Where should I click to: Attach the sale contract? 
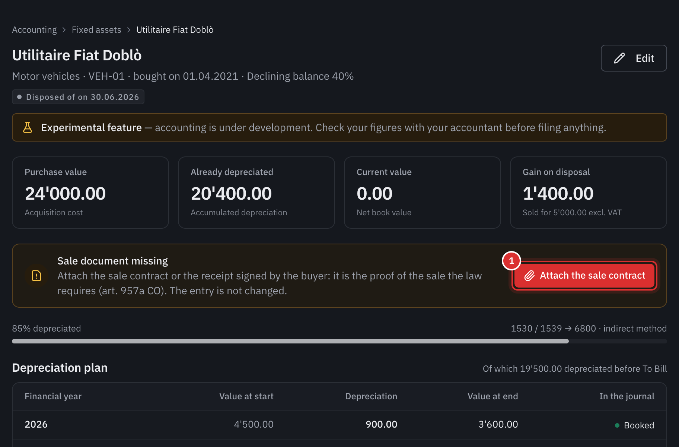[x=584, y=276]
